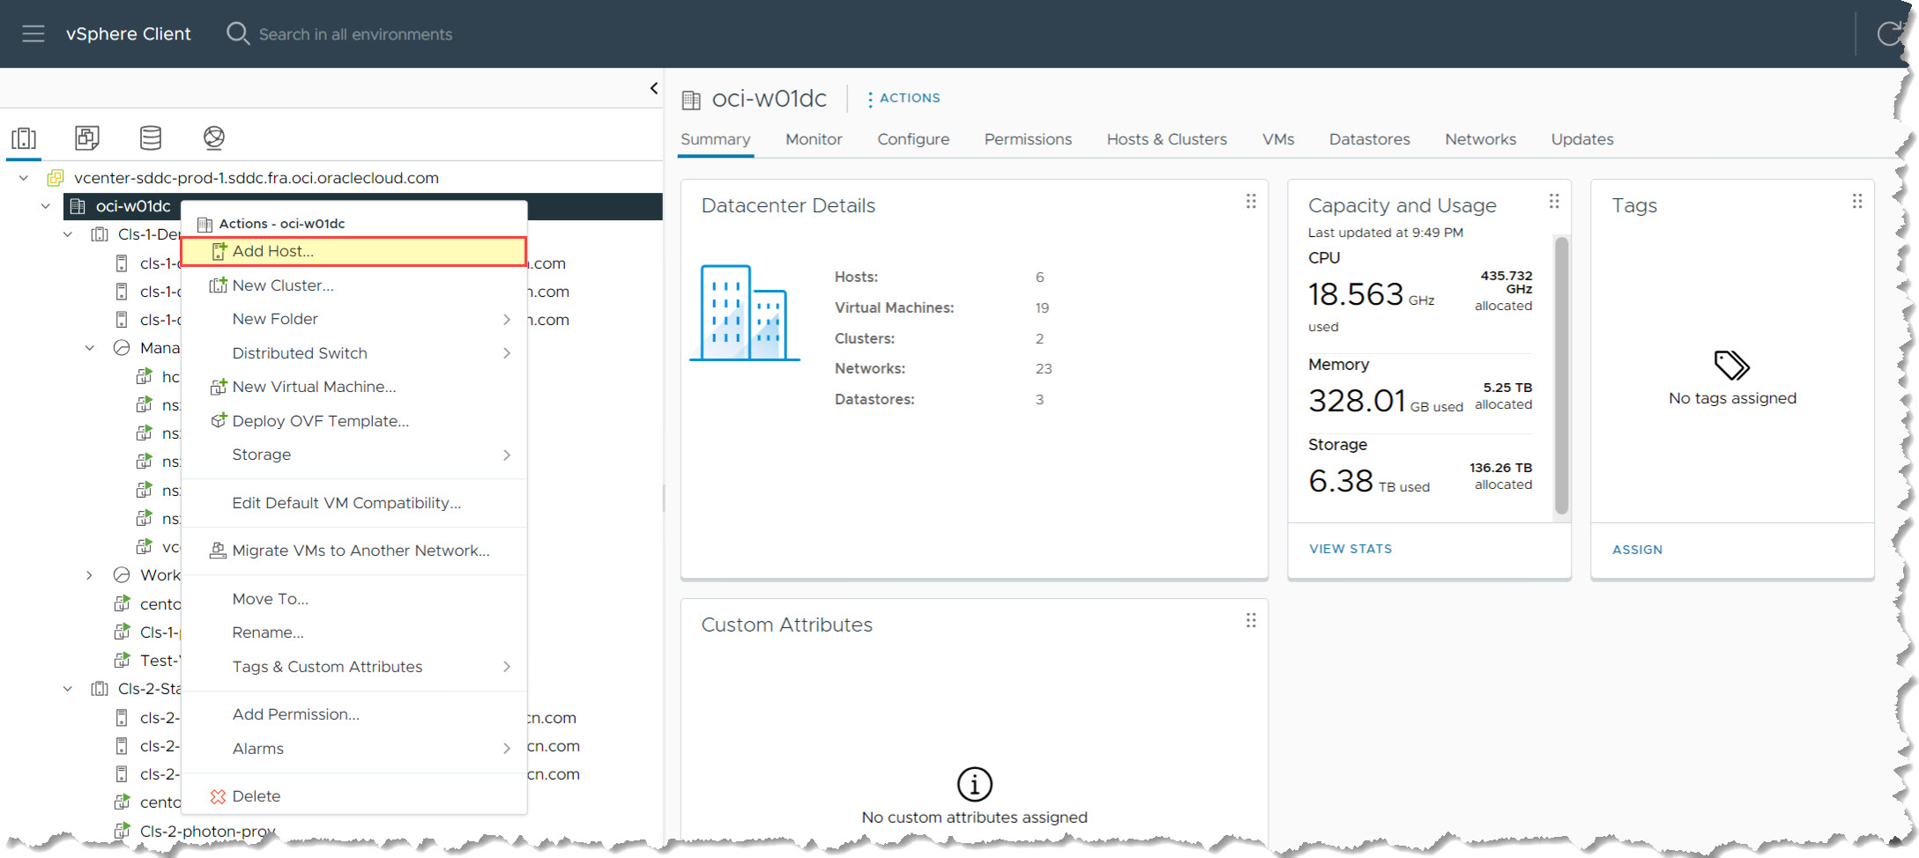Viewport: 1919px width, 858px height.
Task: Collapse the vcenter-sddc-prod-1 tree node
Action: pos(24,178)
